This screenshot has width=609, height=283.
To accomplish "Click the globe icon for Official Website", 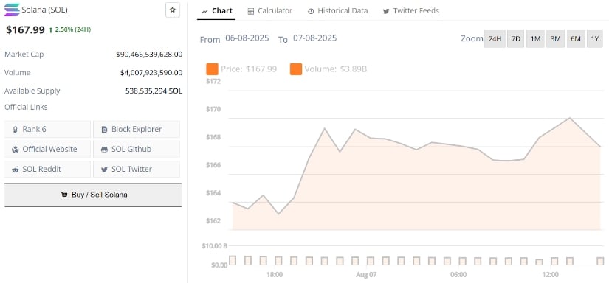I will click(16, 150).
